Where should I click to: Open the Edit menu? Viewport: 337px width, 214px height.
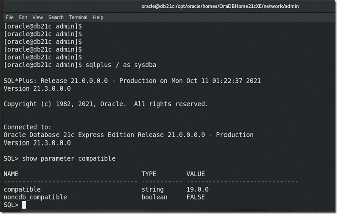pyautogui.click(x=23, y=17)
